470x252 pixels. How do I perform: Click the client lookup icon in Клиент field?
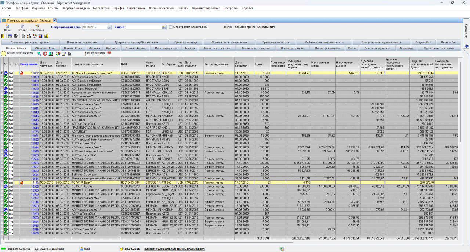pos(164,27)
